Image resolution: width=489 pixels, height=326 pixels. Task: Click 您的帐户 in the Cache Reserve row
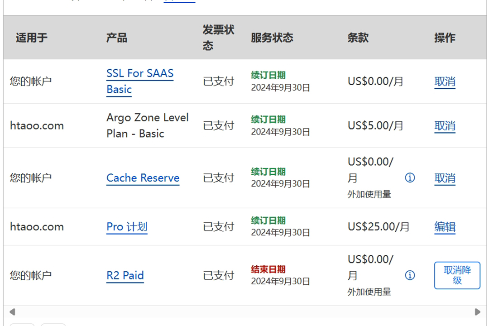31,178
